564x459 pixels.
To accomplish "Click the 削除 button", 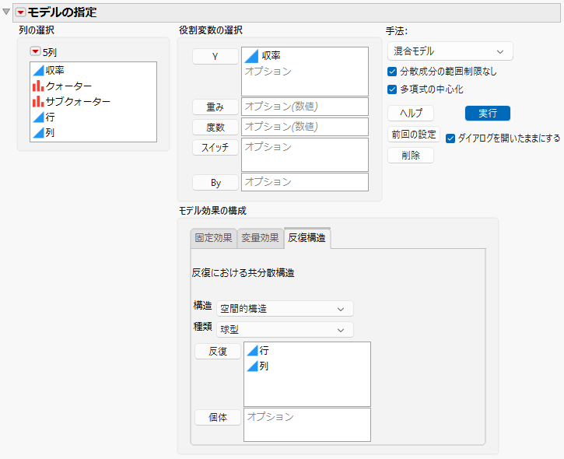I will pyautogui.click(x=411, y=156).
